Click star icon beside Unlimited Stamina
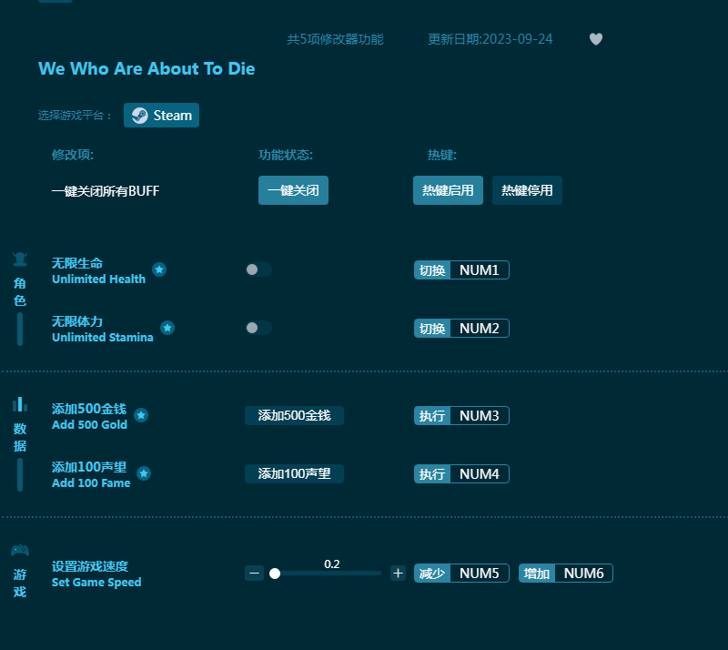728x650 pixels. 167,328
